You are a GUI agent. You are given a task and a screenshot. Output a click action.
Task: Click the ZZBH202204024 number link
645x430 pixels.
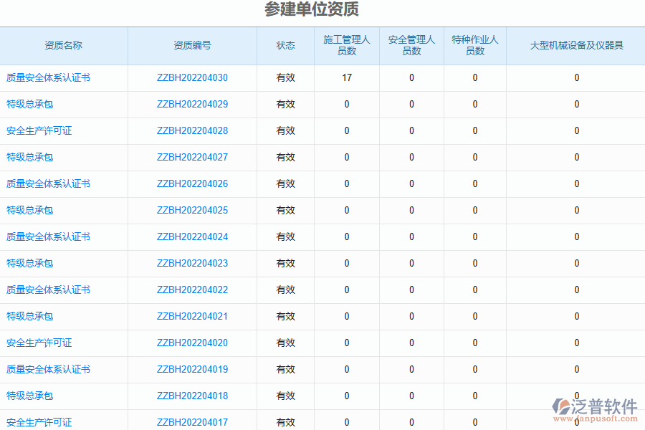click(x=192, y=237)
